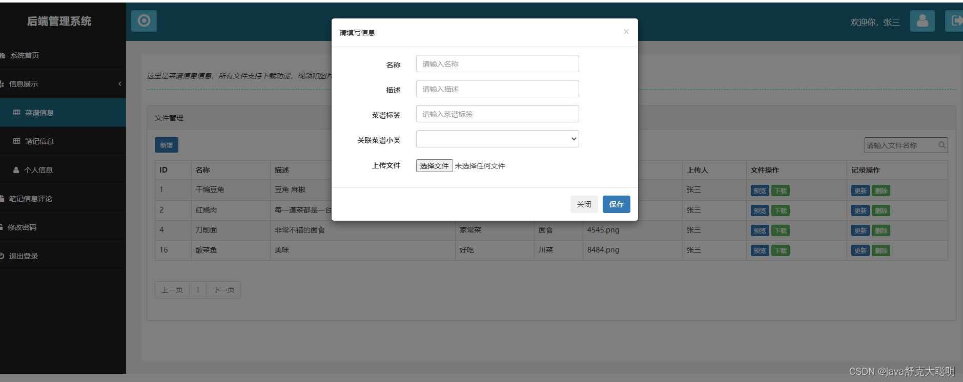Click 预览 for 刀削面 row
963x382 pixels.
click(760, 230)
